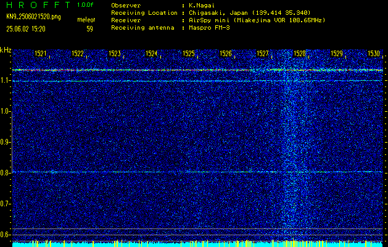This screenshot has width=388, height=247.
Task: Click the cyan signal level bar at bottom
Action: tap(197, 245)
